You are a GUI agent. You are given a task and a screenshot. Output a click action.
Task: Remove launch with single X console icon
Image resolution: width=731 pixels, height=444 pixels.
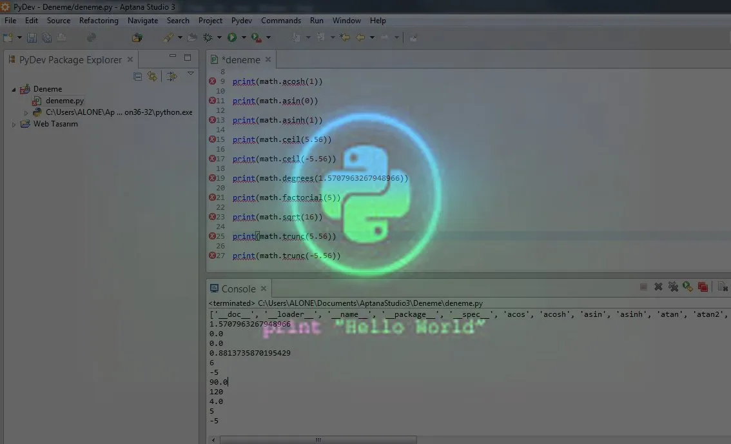[658, 287]
